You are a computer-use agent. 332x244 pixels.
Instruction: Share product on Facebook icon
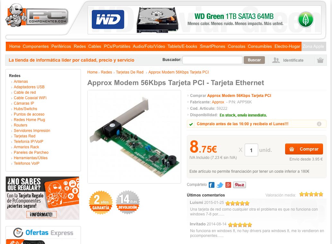pos(211,185)
